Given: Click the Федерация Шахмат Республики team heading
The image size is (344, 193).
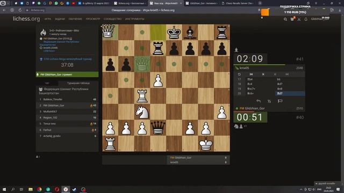Looking at the screenshot, I should pos(63,91).
